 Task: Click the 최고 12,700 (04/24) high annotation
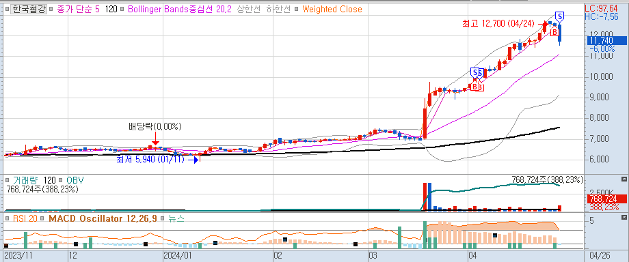click(498, 25)
